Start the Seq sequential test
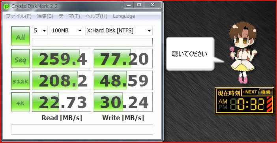 point(21,58)
